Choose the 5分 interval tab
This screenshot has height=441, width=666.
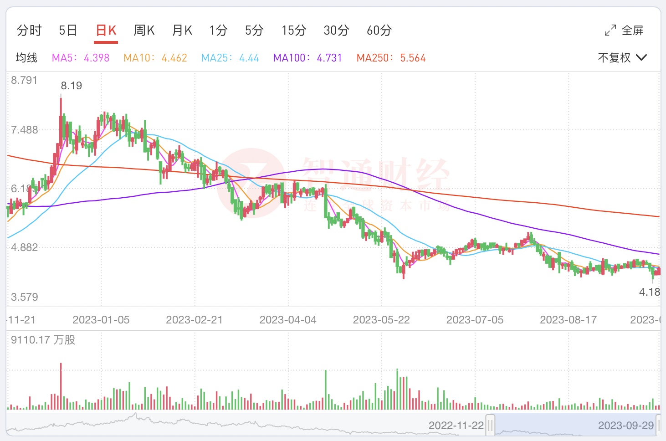[x=254, y=31]
